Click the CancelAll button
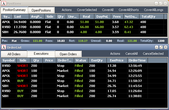The height and width of the screenshot is (110, 169). pos(132,54)
